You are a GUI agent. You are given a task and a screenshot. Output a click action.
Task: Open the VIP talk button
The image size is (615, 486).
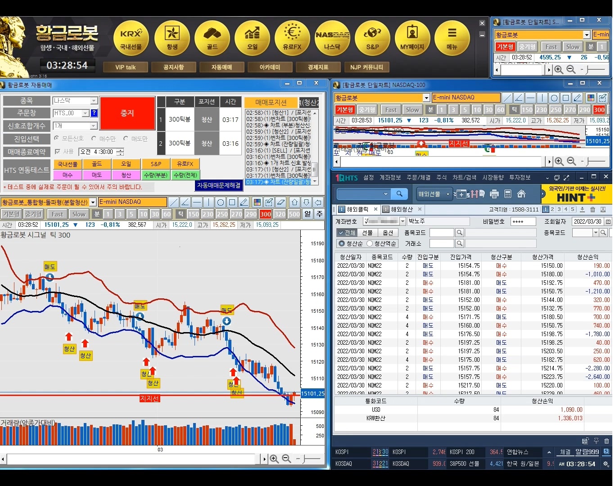tap(125, 67)
